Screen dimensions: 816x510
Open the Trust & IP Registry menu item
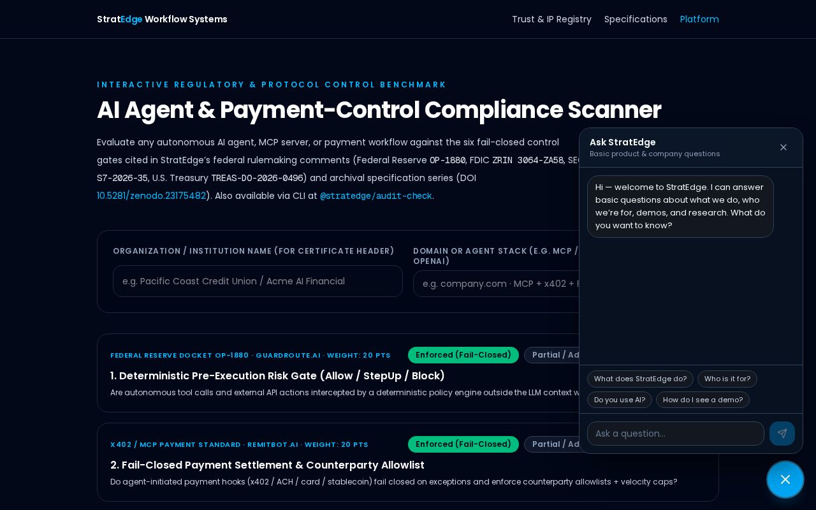tap(551, 19)
